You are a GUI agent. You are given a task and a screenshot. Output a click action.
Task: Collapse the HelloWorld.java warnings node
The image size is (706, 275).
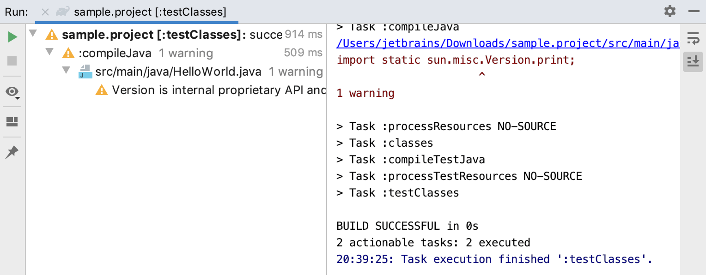[66, 71]
